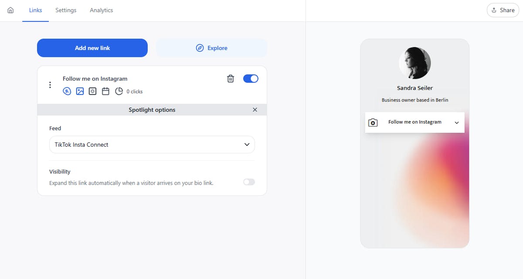Expand the Follow me on Instagram preview chevron
Viewport: 523px width, 279px height.
[456, 122]
